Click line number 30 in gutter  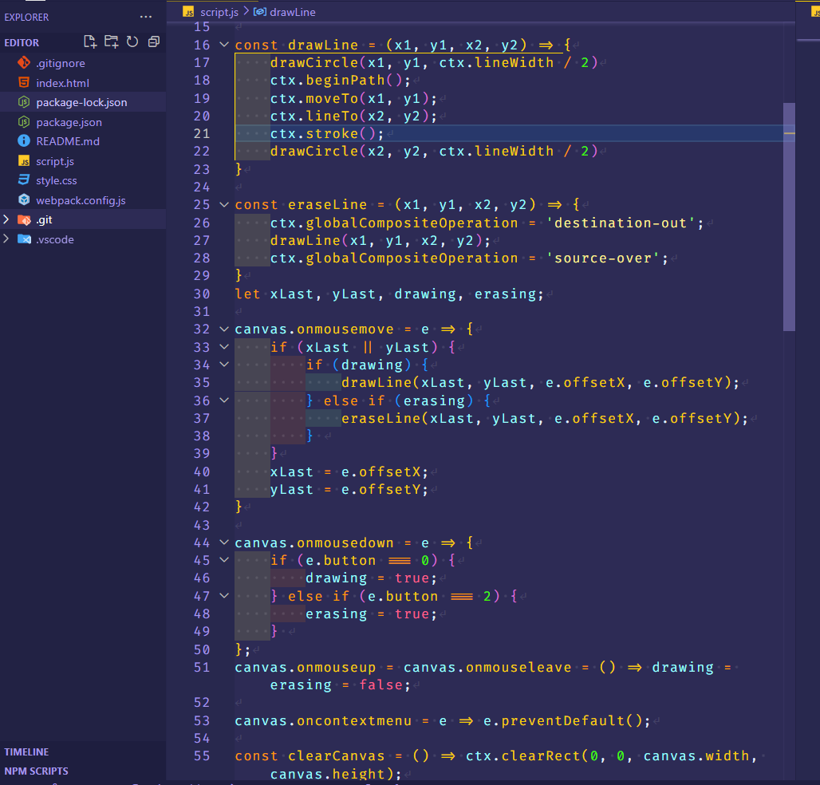coord(201,294)
